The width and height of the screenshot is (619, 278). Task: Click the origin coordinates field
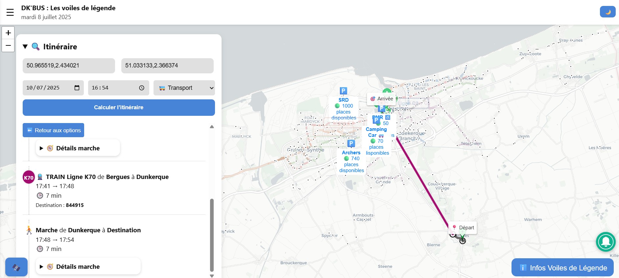(x=69, y=65)
